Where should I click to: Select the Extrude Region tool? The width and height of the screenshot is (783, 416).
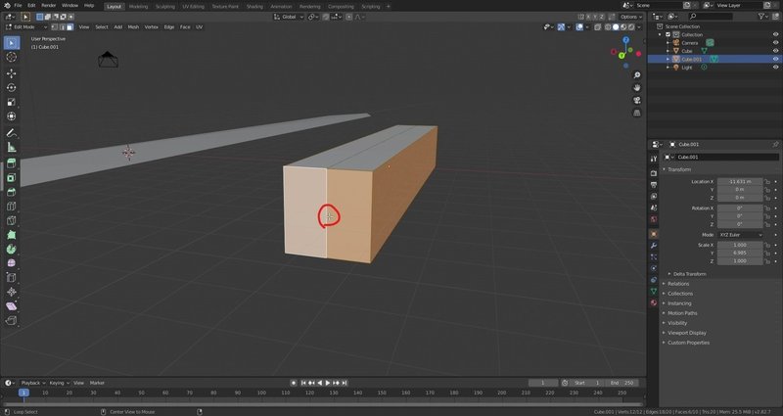coord(11,163)
